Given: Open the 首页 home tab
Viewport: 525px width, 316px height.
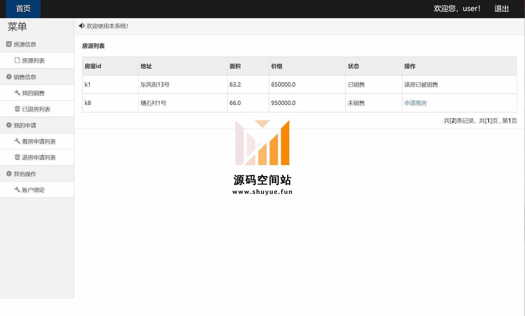Looking at the screenshot, I should [23, 9].
